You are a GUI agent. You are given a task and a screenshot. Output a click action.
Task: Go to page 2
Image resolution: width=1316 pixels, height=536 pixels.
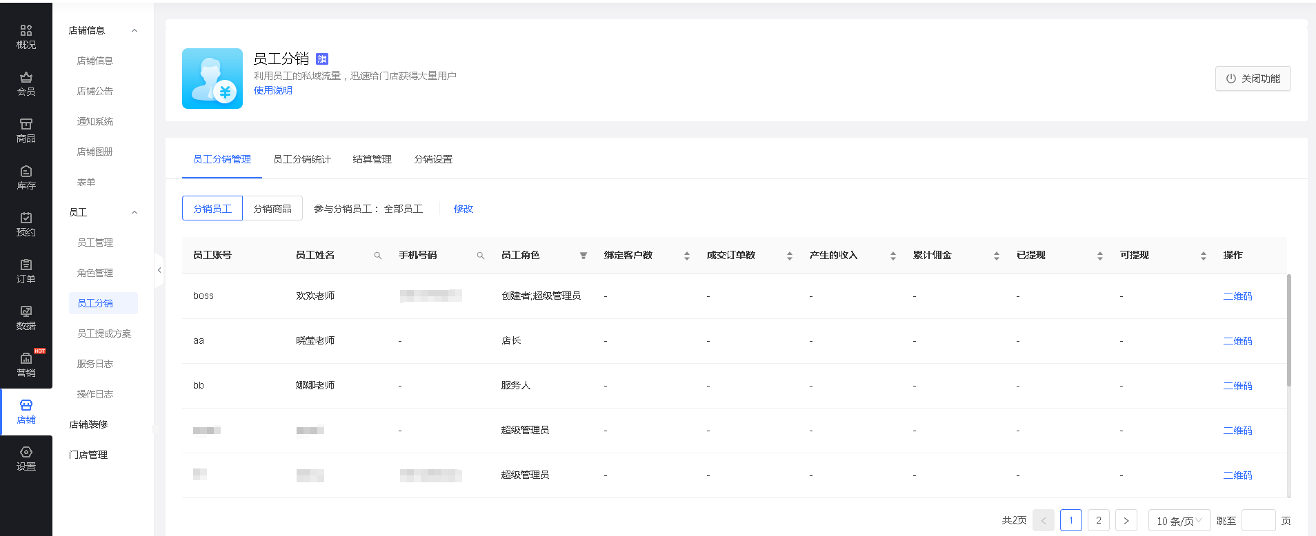(x=1099, y=521)
